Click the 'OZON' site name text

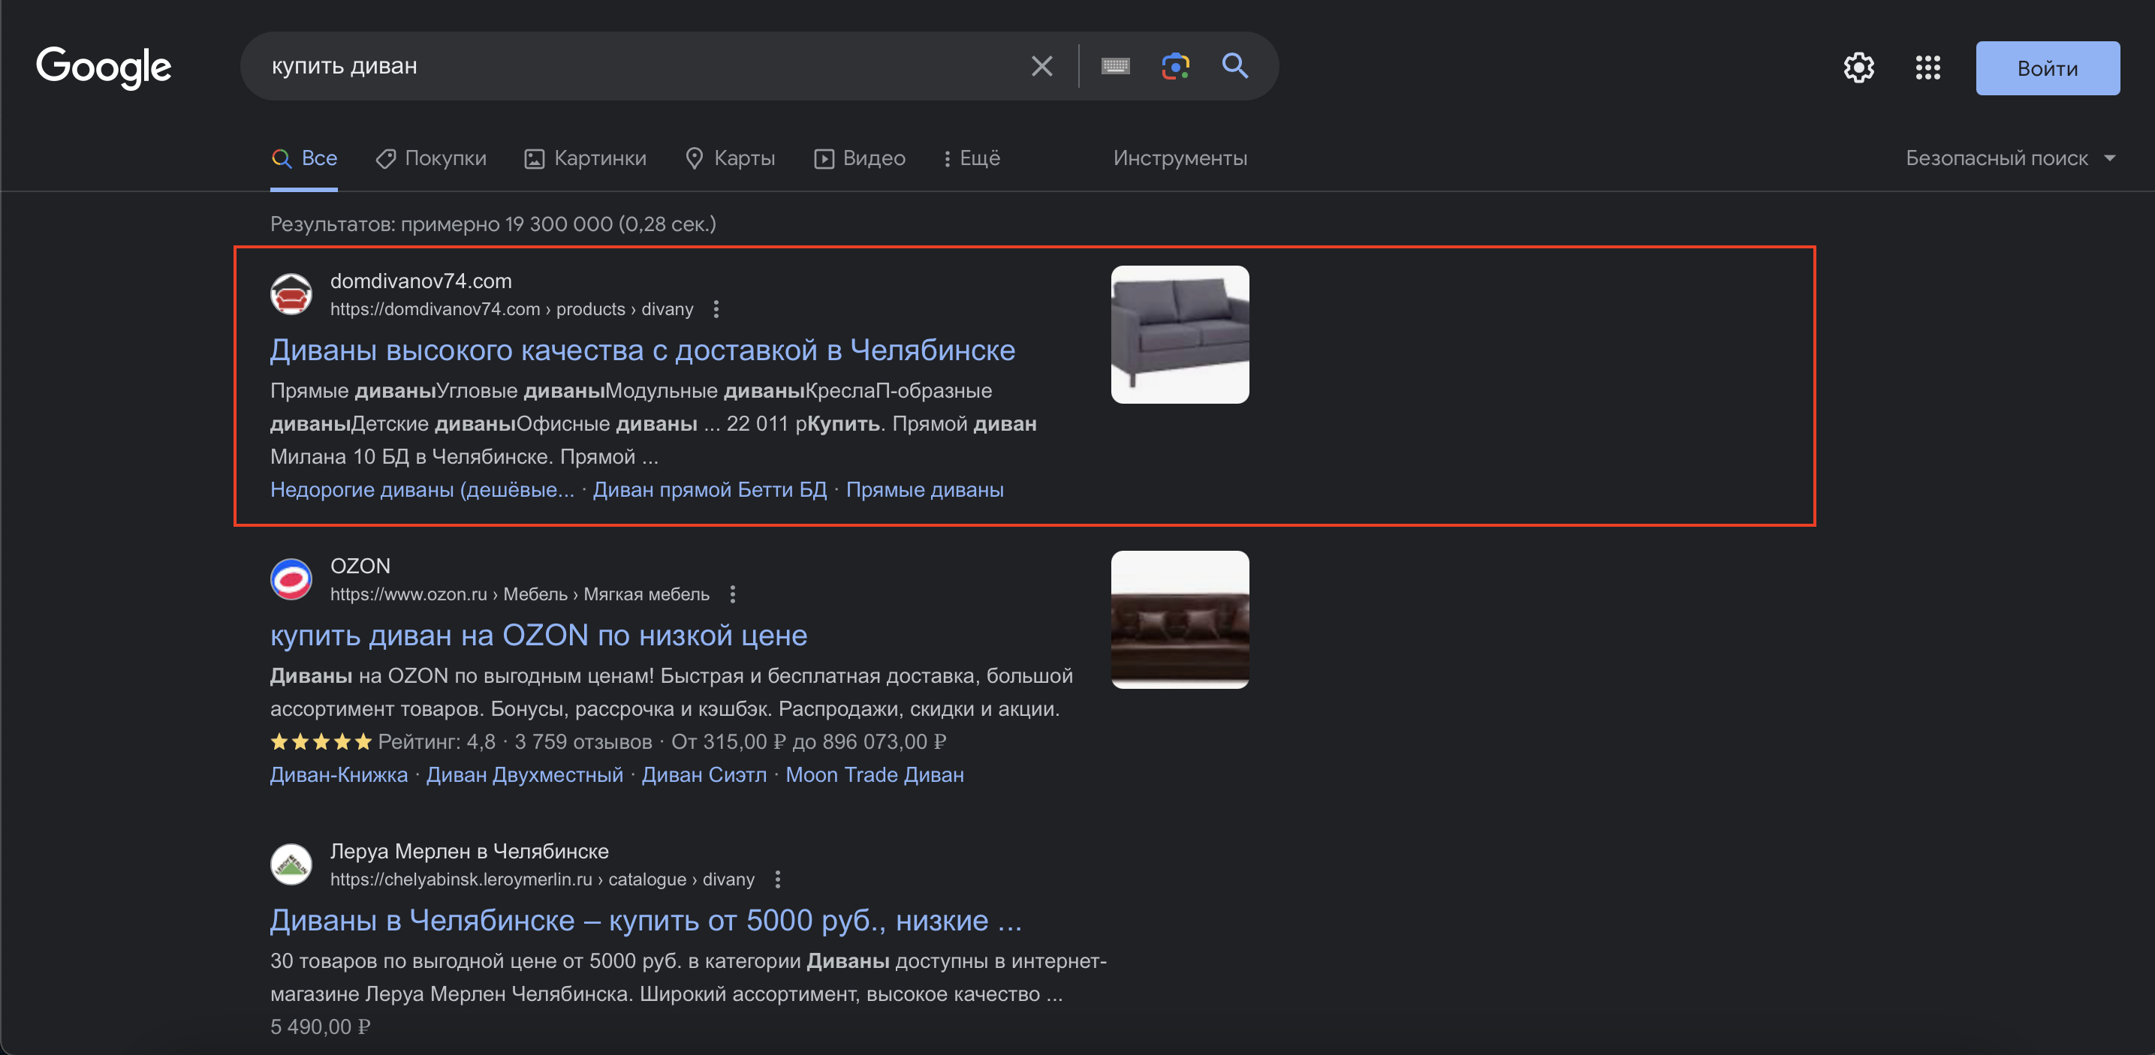(360, 566)
